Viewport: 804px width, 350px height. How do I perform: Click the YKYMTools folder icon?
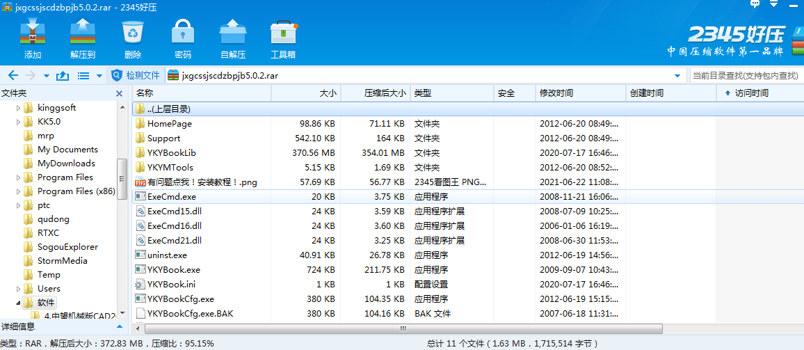(140, 167)
